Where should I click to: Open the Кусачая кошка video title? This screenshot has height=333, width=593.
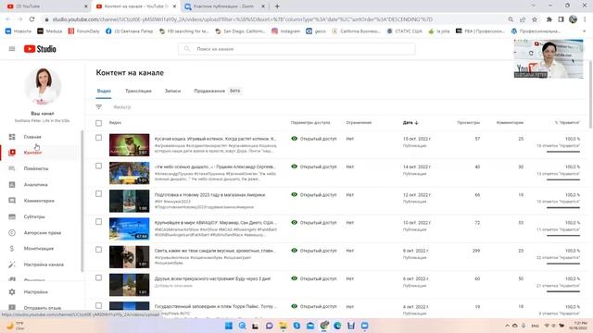215,139
